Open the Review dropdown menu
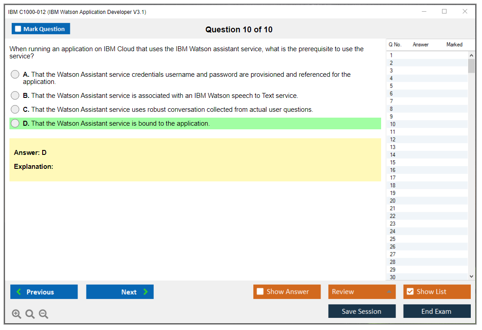Image resolution: width=482 pixels, height=330 pixels. (x=362, y=292)
